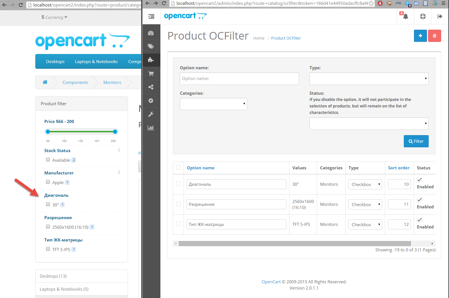Log out using the admin header exit icon
The image size is (449, 298).
point(440,16)
